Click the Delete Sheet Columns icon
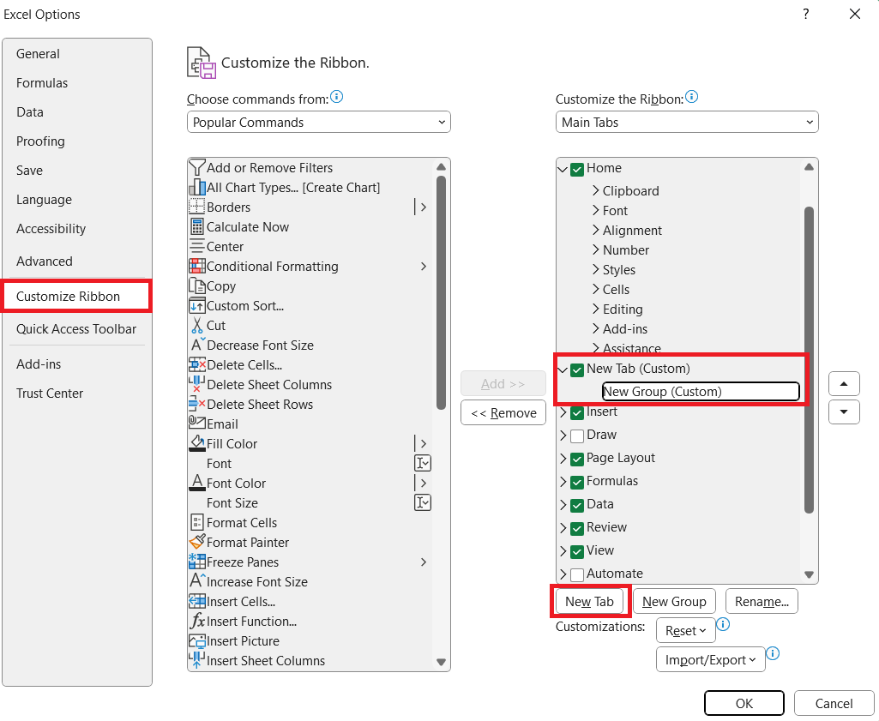 (196, 384)
